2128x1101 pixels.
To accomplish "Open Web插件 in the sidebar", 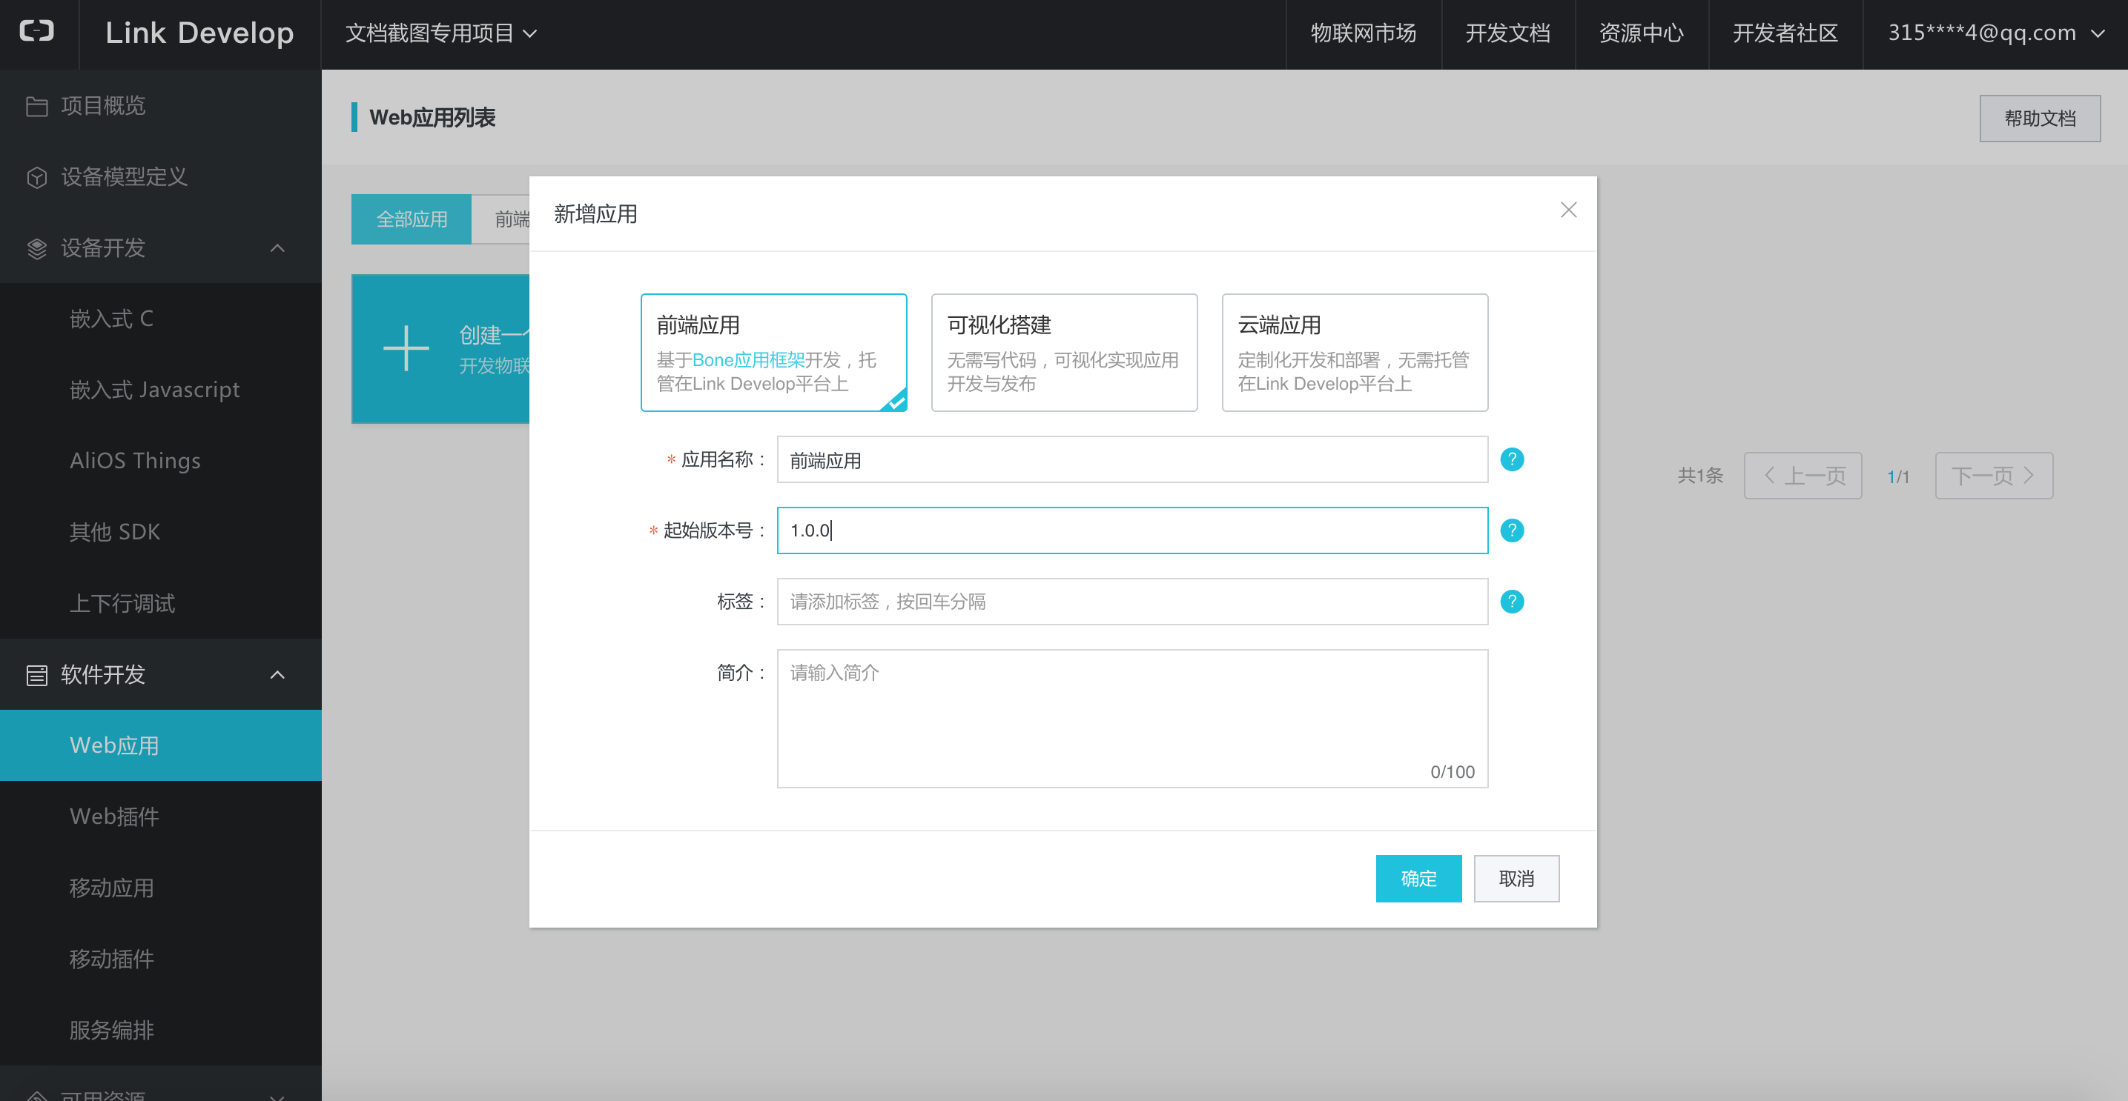I will pos(160,816).
